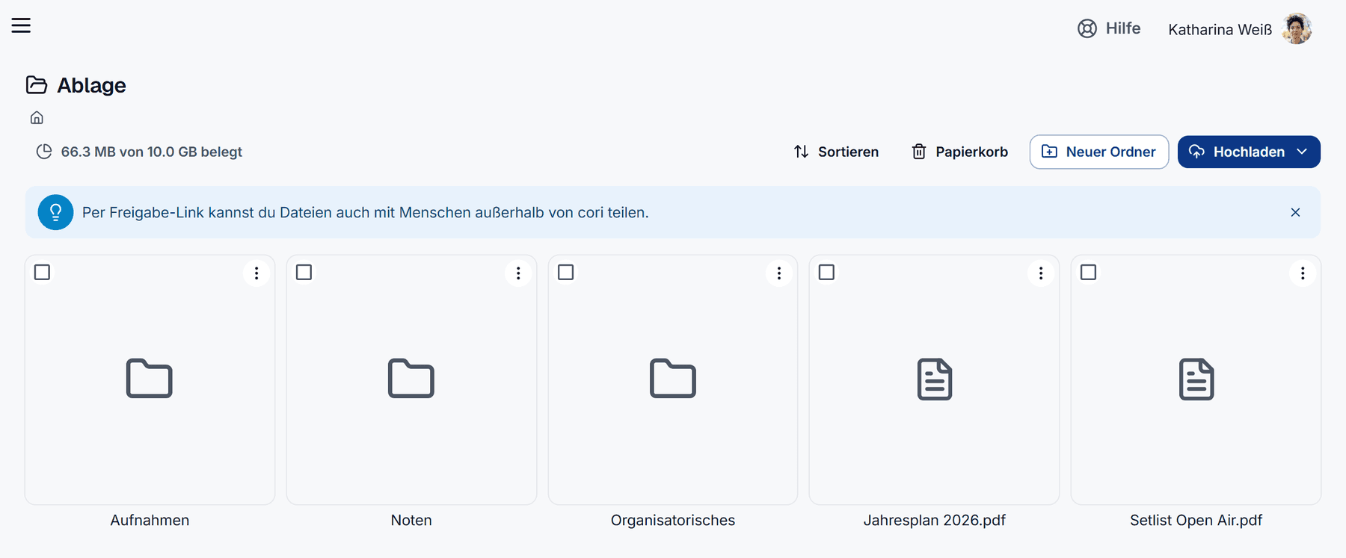The image size is (1346, 558).
Task: Click the 66.3 MB von 10.0 GB belegt text
Action: click(152, 152)
